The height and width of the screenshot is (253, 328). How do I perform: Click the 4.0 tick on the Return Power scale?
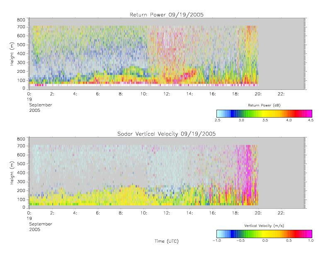289,120
